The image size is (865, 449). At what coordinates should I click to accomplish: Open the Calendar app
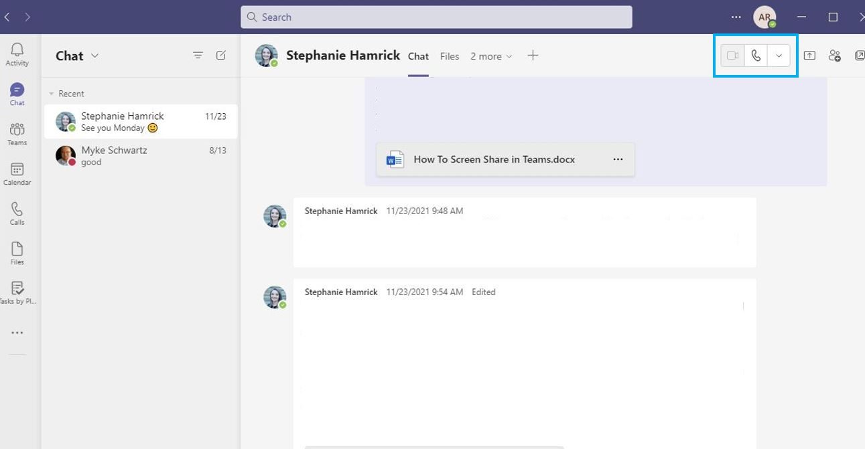[17, 174]
